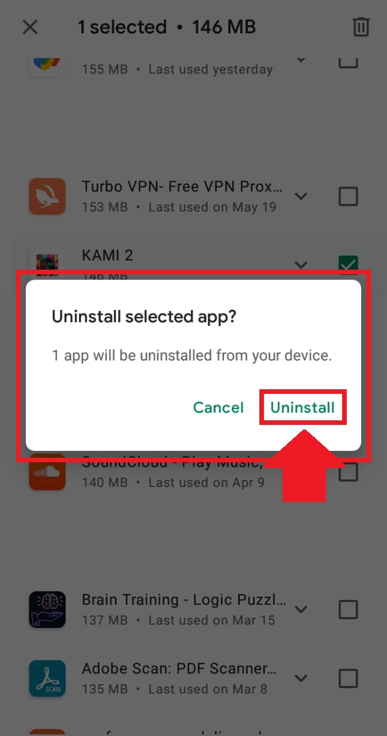Select the Turbo VPN app name
This screenshot has height=736, width=387.
point(182,187)
